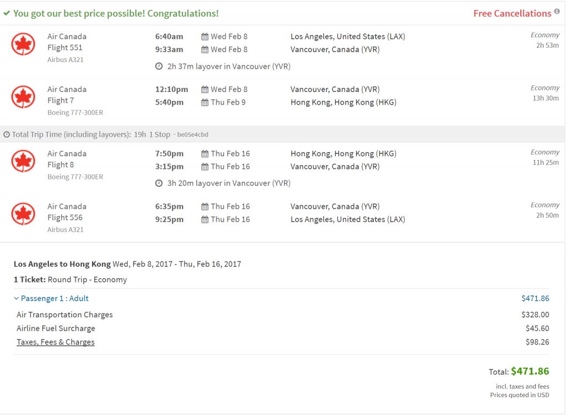Click the Air Canada logo for Flight 7
Image resolution: width=568 pixels, height=416 pixels.
[x=23, y=97]
